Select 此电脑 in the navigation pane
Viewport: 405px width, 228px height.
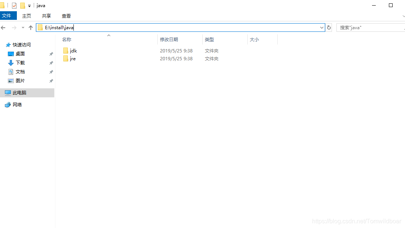click(x=27, y=93)
